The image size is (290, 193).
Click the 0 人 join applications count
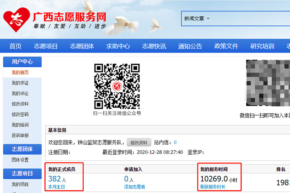point(129,179)
